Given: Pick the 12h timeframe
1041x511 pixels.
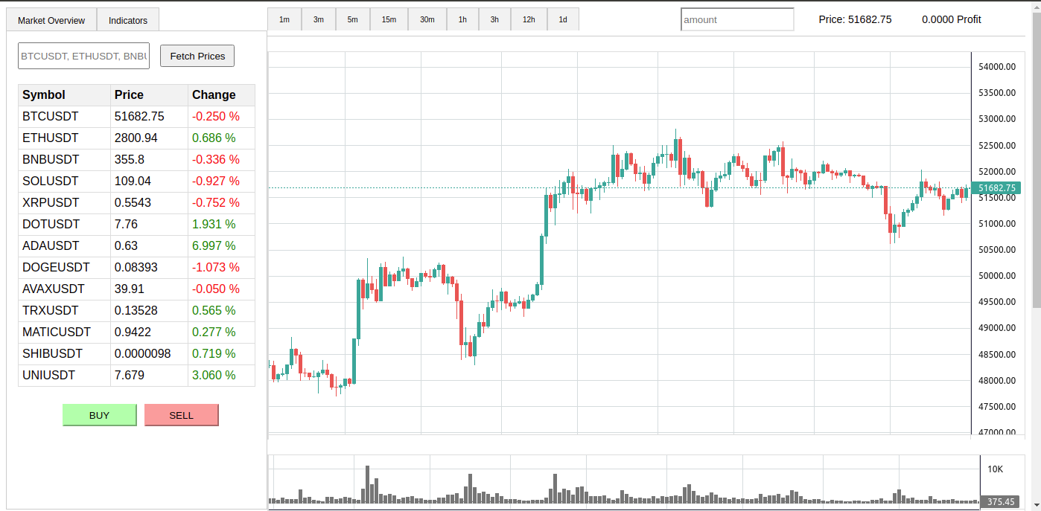Looking at the screenshot, I should 529,19.
